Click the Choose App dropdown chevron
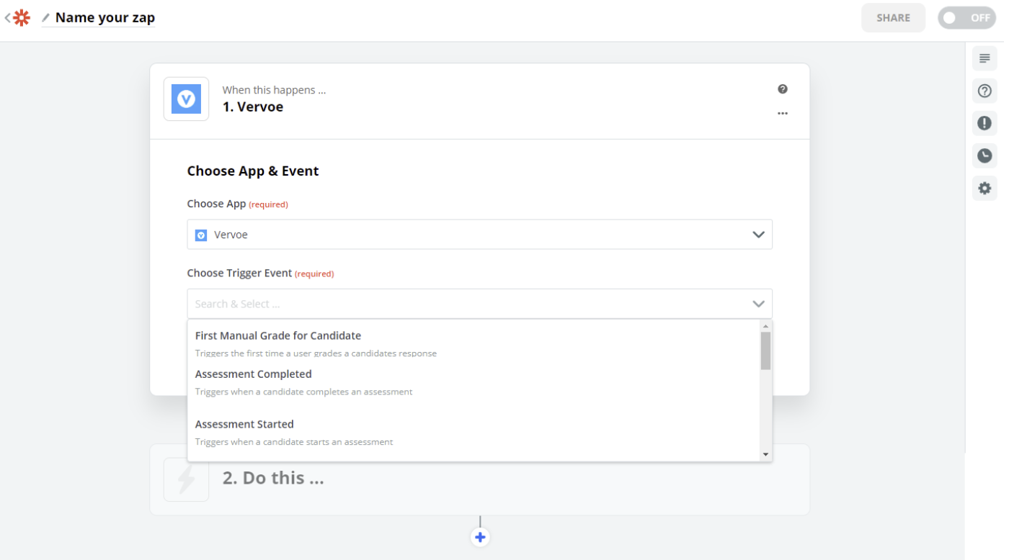This screenshot has width=1009, height=560. click(x=758, y=235)
